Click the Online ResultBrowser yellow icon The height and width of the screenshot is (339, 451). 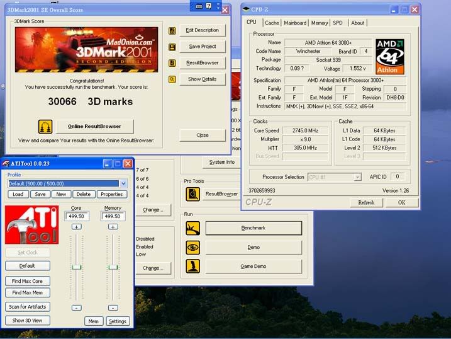pos(45,127)
